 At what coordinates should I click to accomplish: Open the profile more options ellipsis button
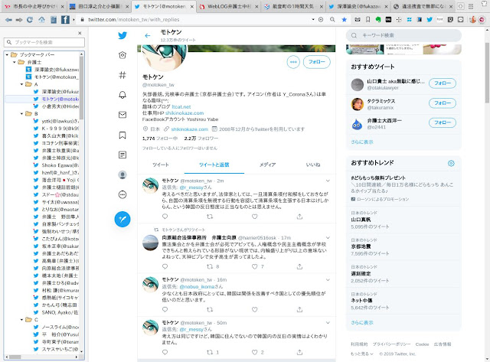pyautogui.click(x=293, y=62)
